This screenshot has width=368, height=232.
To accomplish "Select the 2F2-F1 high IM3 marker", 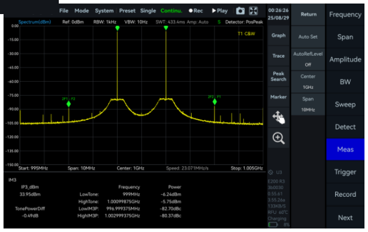I will click(215, 102).
